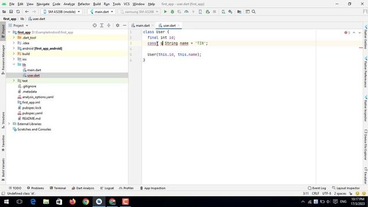
Task: Expand the test folder
Action: point(14,80)
